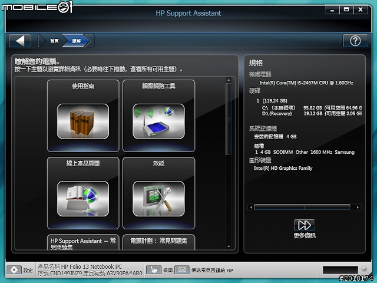The image size is (377, 283).
Task: Click the serial number CND149JNZ9 text
Action: 65,274
